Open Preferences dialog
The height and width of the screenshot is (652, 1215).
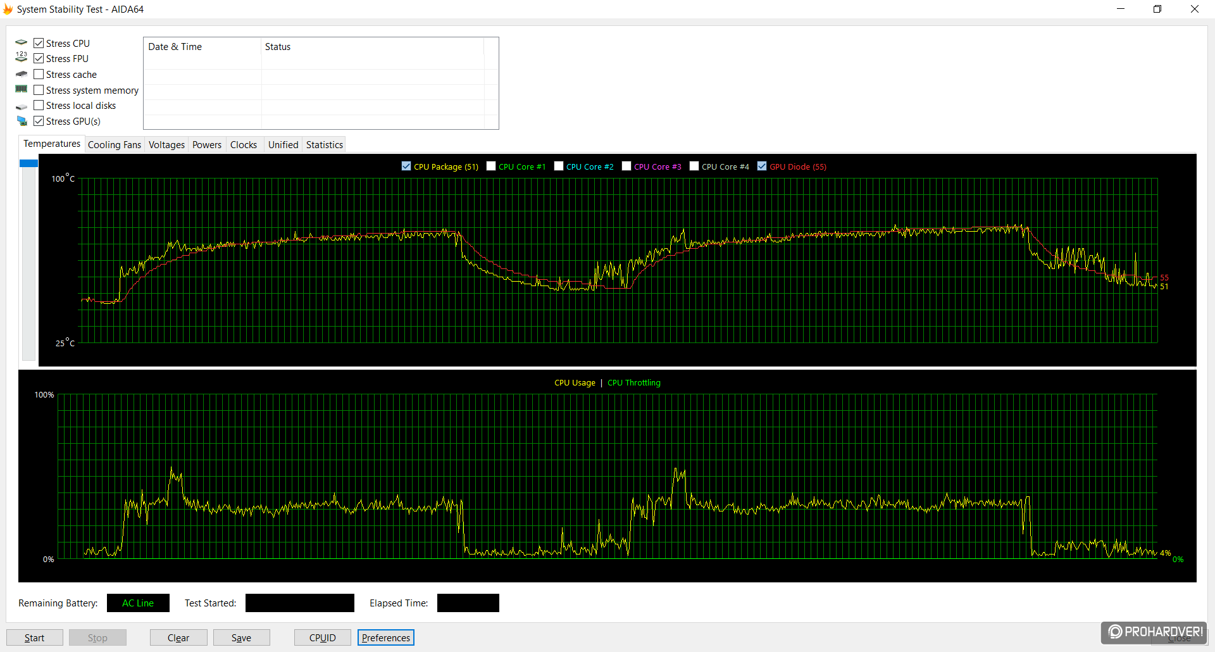(386, 637)
